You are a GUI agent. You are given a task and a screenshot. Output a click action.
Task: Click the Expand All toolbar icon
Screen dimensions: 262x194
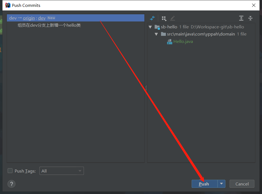[x=241, y=18]
